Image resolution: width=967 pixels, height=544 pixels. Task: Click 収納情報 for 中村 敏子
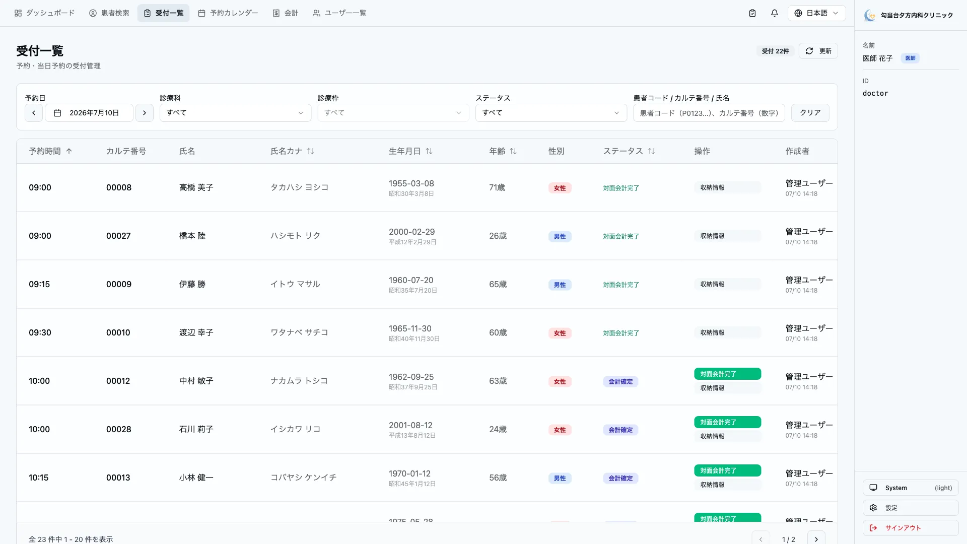(x=727, y=388)
